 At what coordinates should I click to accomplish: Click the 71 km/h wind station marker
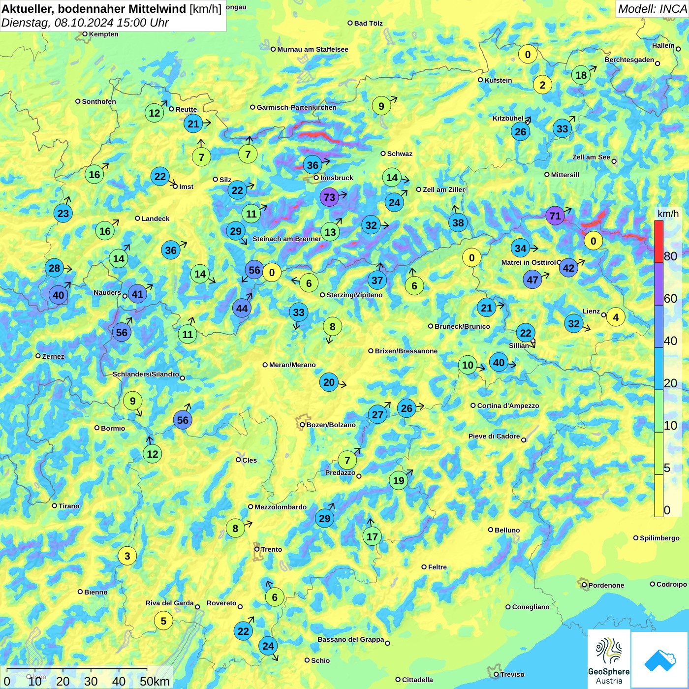point(555,216)
